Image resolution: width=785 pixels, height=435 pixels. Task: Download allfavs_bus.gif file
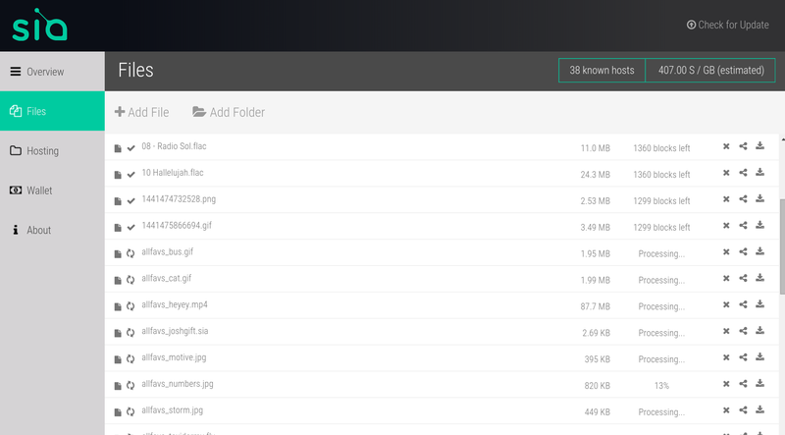pos(759,251)
